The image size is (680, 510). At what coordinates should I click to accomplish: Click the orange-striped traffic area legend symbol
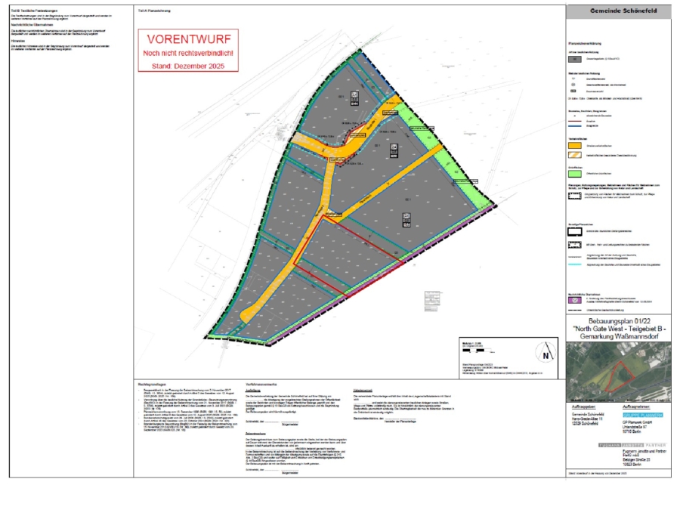575,155
